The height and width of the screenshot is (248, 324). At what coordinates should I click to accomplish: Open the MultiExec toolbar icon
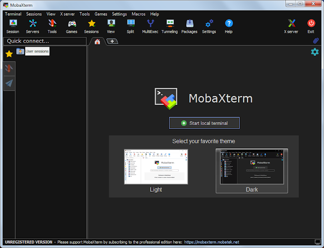[150, 26]
